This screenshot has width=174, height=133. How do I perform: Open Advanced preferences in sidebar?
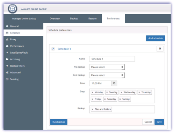coord(23,72)
